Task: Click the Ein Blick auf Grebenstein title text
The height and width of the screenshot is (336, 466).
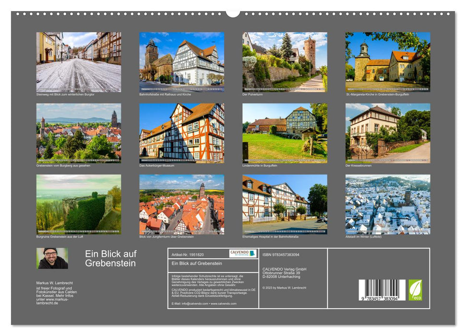Action: pos(111,258)
